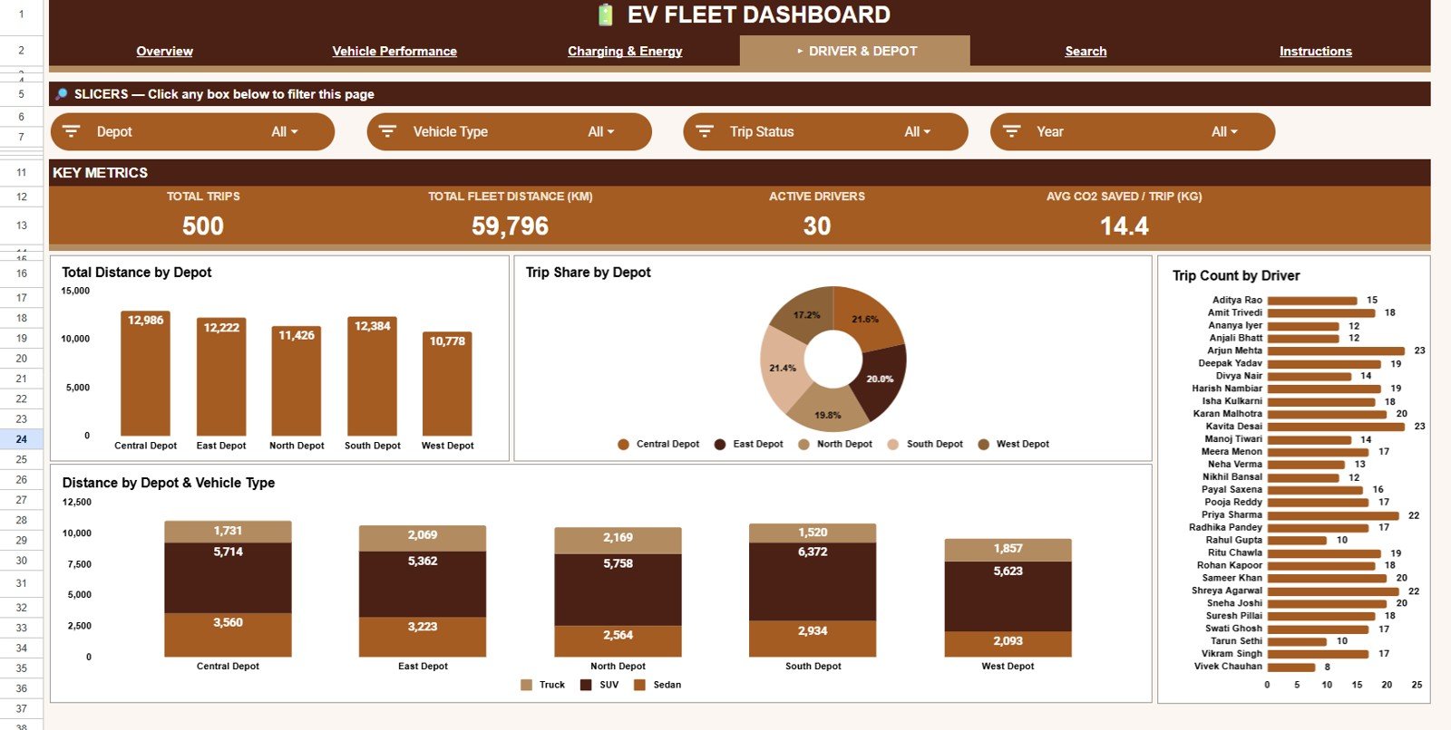Click the filter icon on the Year slicer
This screenshot has width=1451, height=730.
(x=1011, y=131)
